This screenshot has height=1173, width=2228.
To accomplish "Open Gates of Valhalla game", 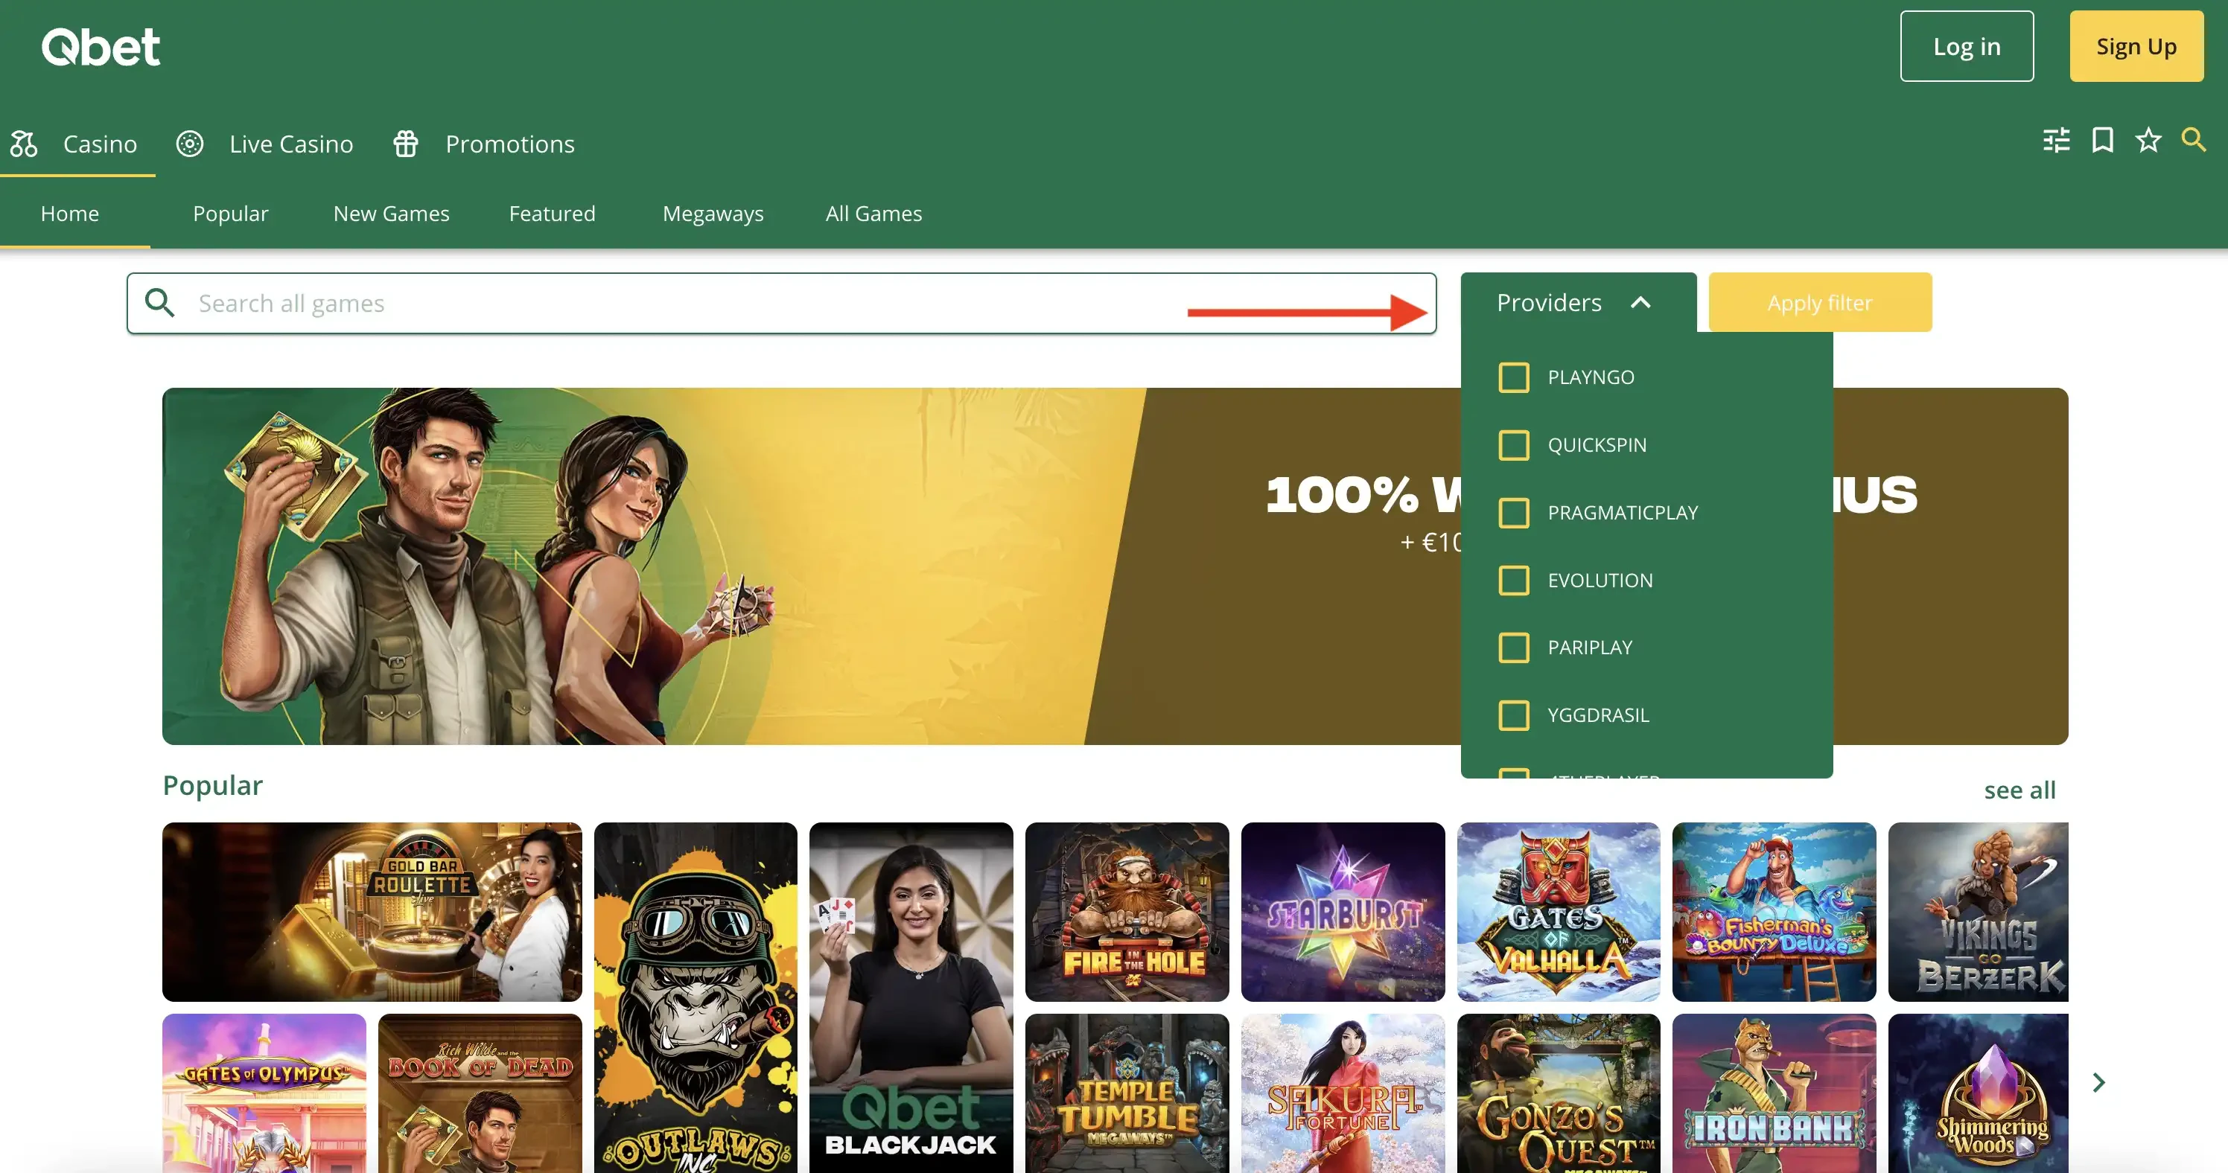I will pos(1559,912).
